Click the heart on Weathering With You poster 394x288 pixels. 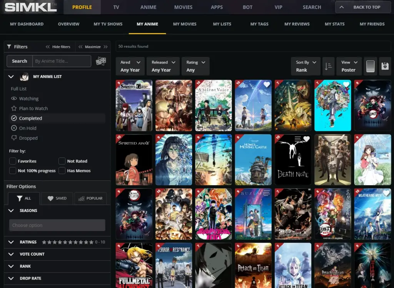pos(386,193)
